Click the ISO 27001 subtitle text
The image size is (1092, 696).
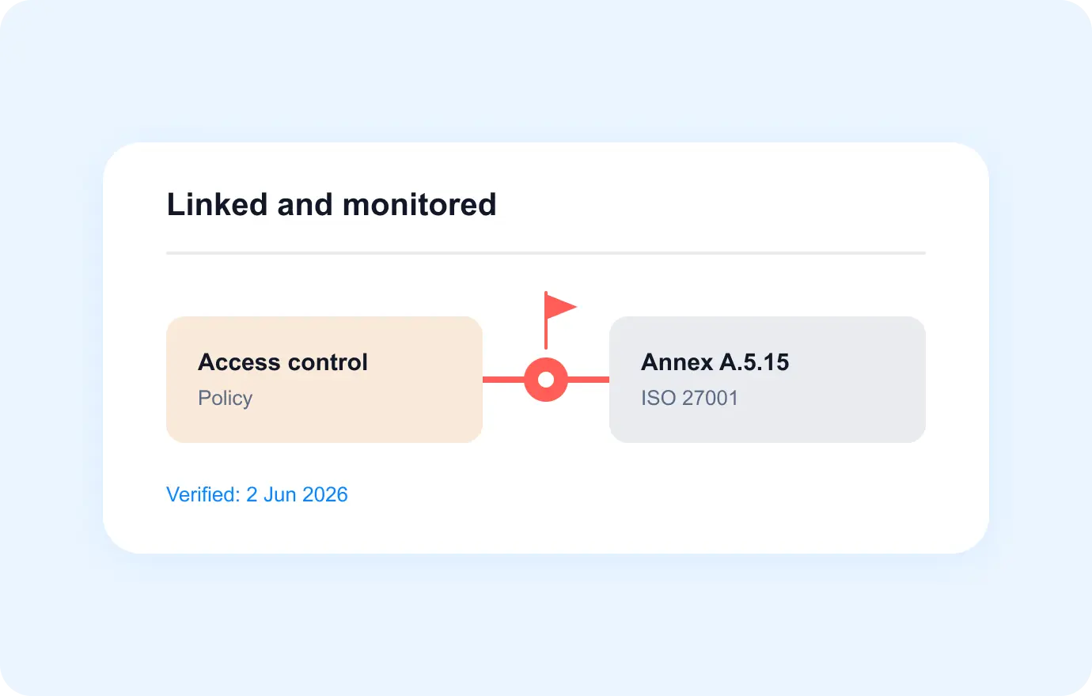coord(689,398)
